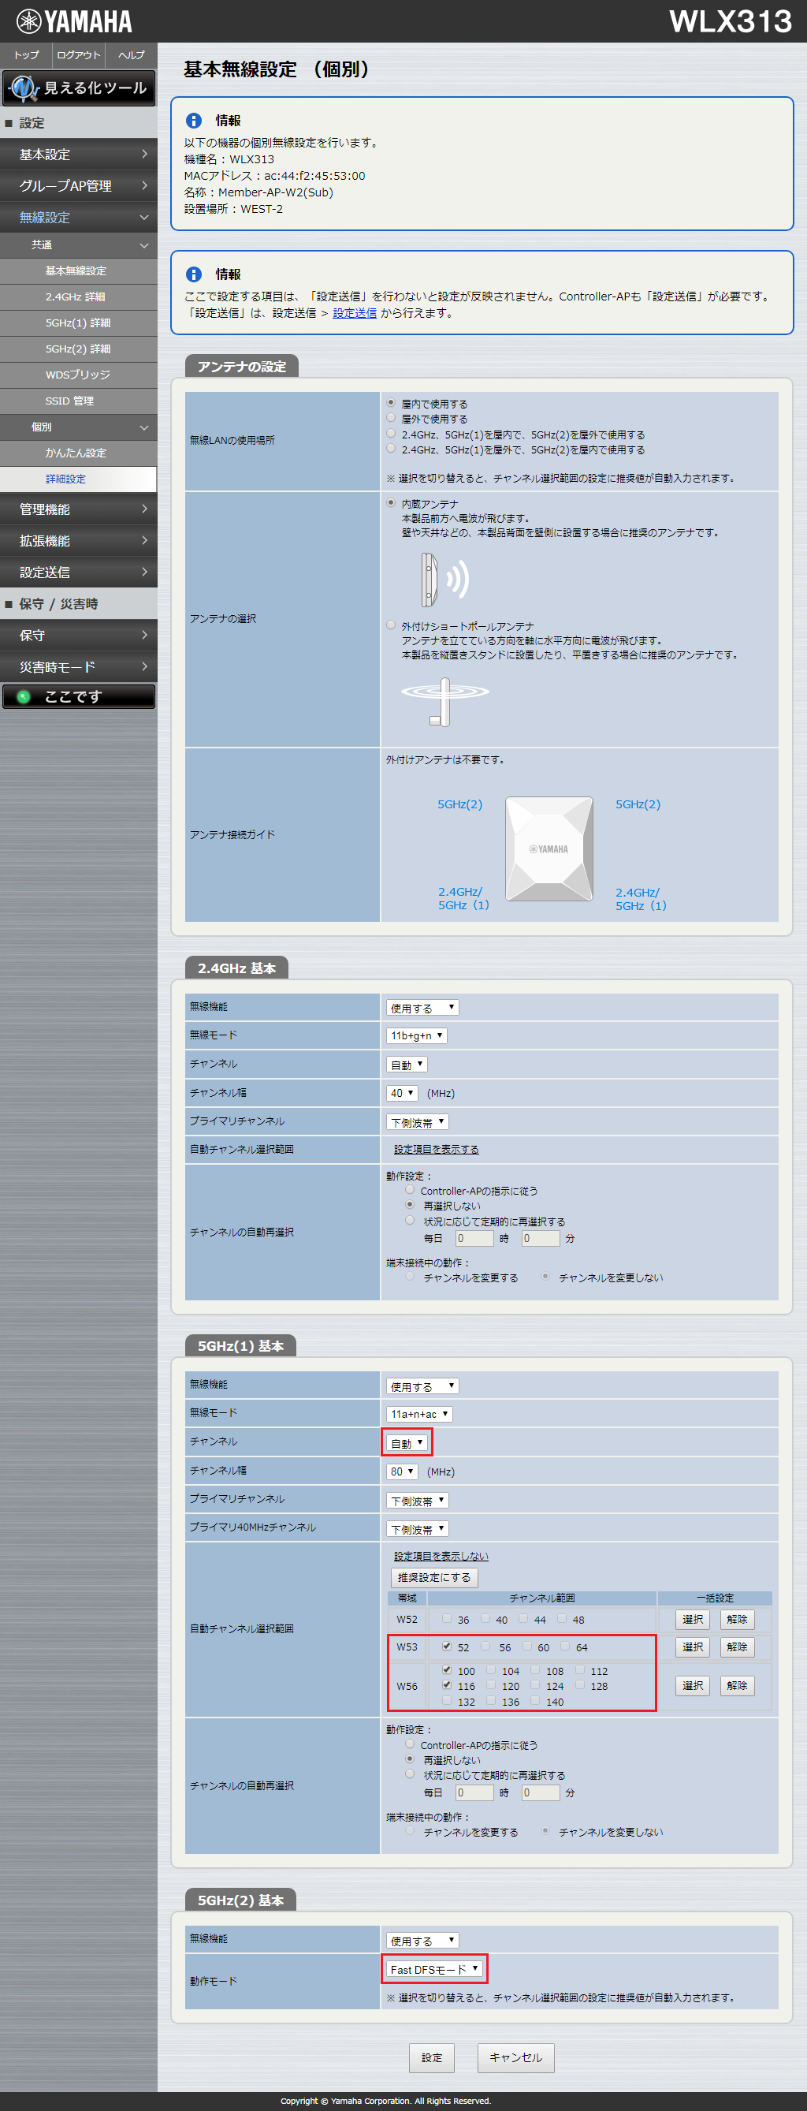Viewport: 807px width, 2111px height.
Task: Open 2.4GHz 詳細 sidebar item
Action: click(x=79, y=297)
